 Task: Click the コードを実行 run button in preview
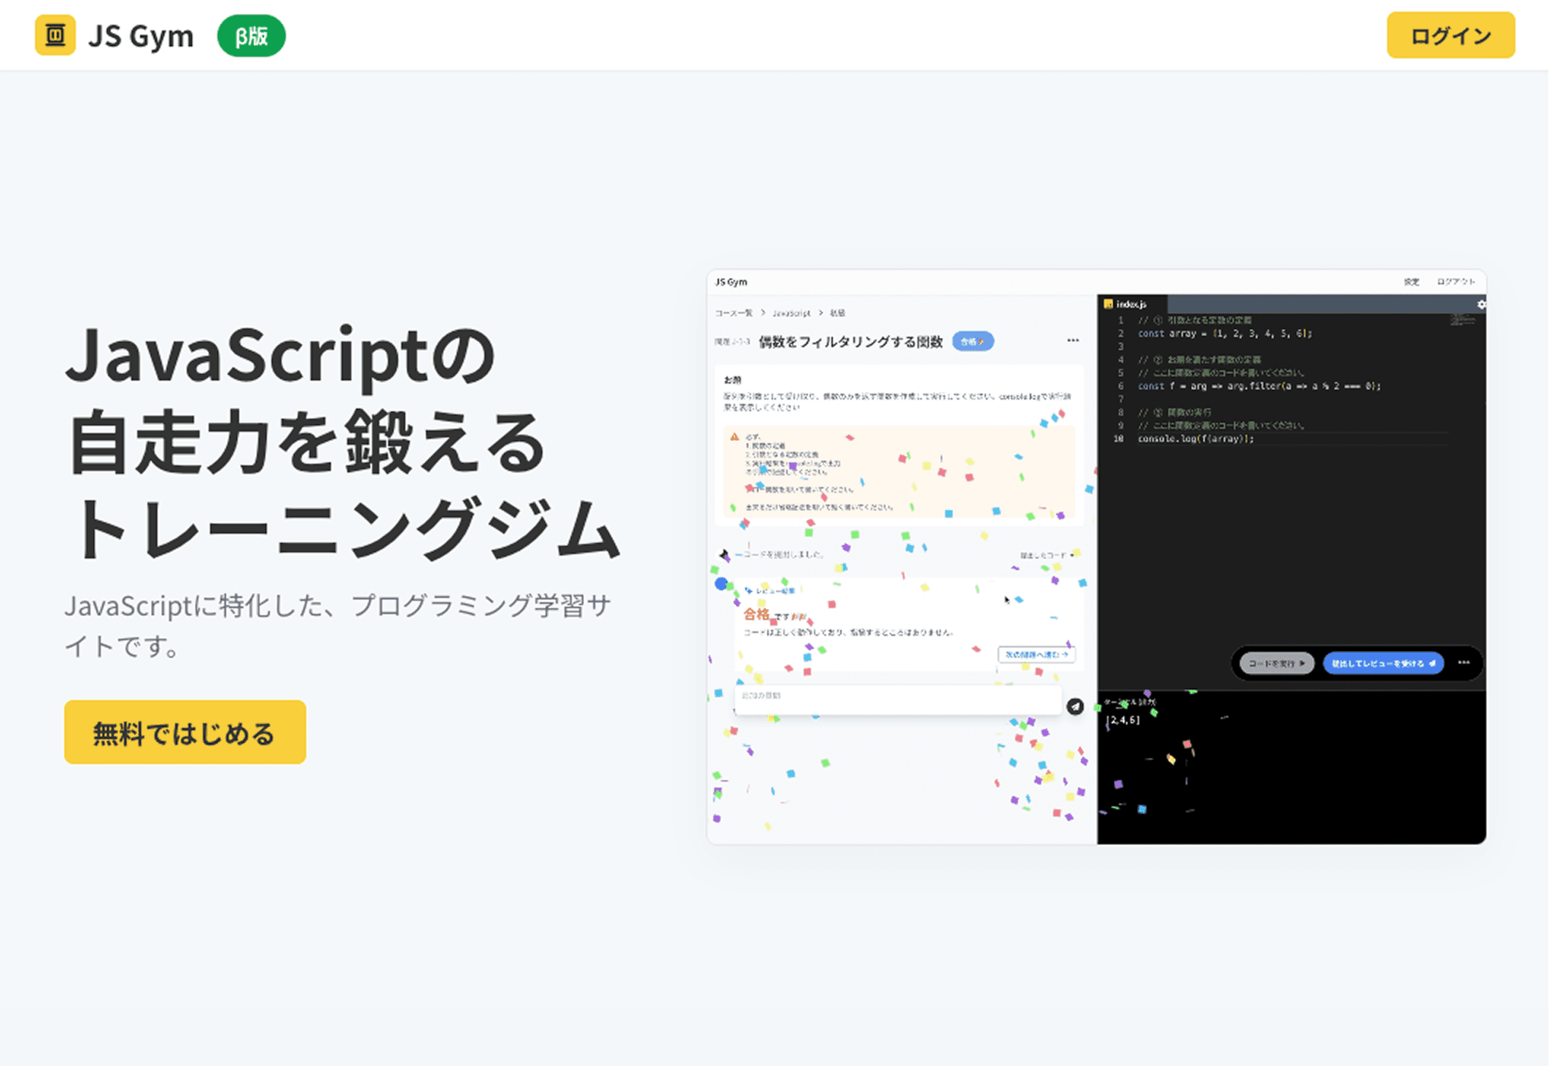click(x=1276, y=663)
